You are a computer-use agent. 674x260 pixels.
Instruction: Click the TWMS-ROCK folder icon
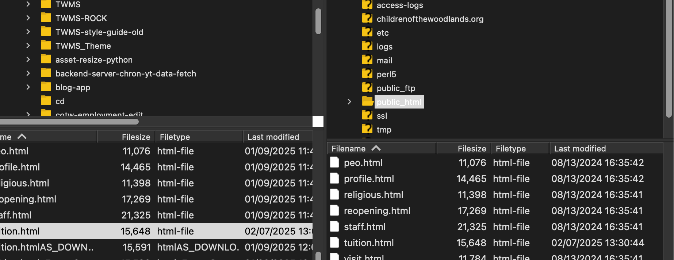46,18
